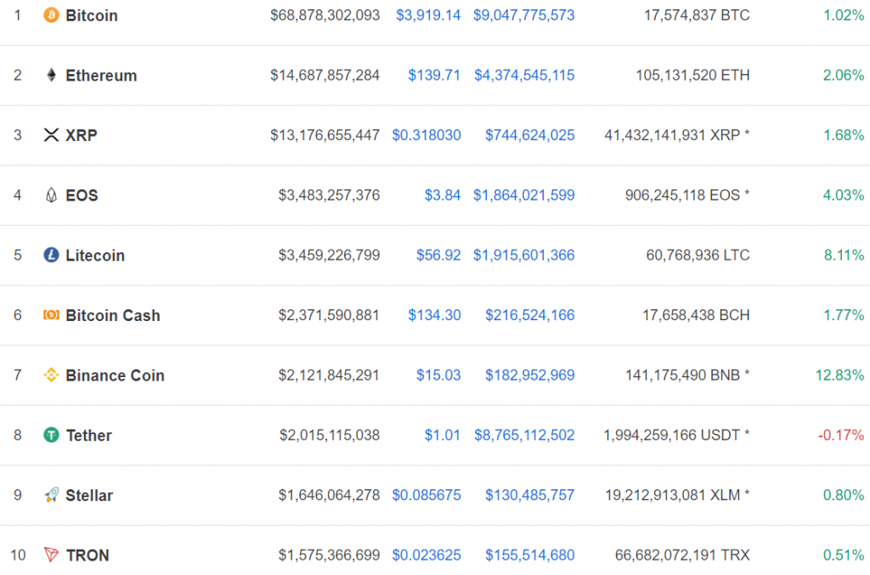
Task: Click Binance Coin price $15.03
Action: 438,375
